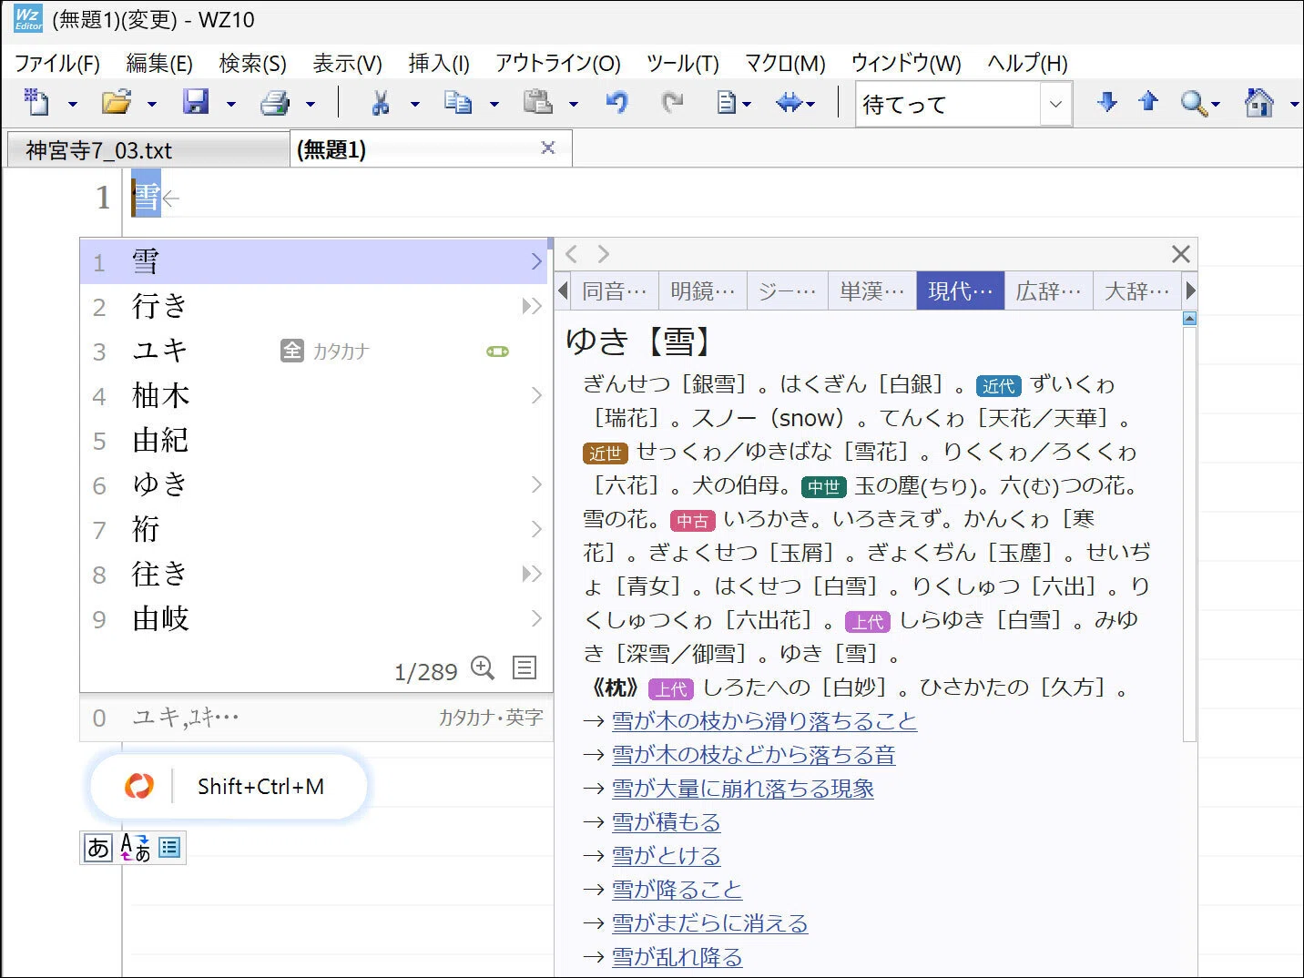Expand candidate 往き double chevron
1304x978 pixels.
pyautogui.click(x=532, y=574)
